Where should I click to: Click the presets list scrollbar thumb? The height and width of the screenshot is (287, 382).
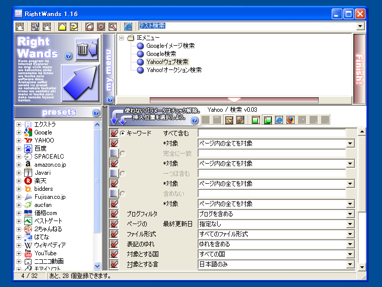click(x=97, y=181)
